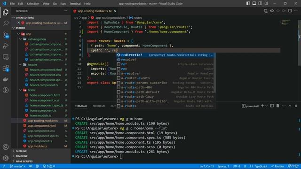Open the Search view in activity bar
Image resolution: width=301 pixels, height=169 pixels.
pos(6,23)
